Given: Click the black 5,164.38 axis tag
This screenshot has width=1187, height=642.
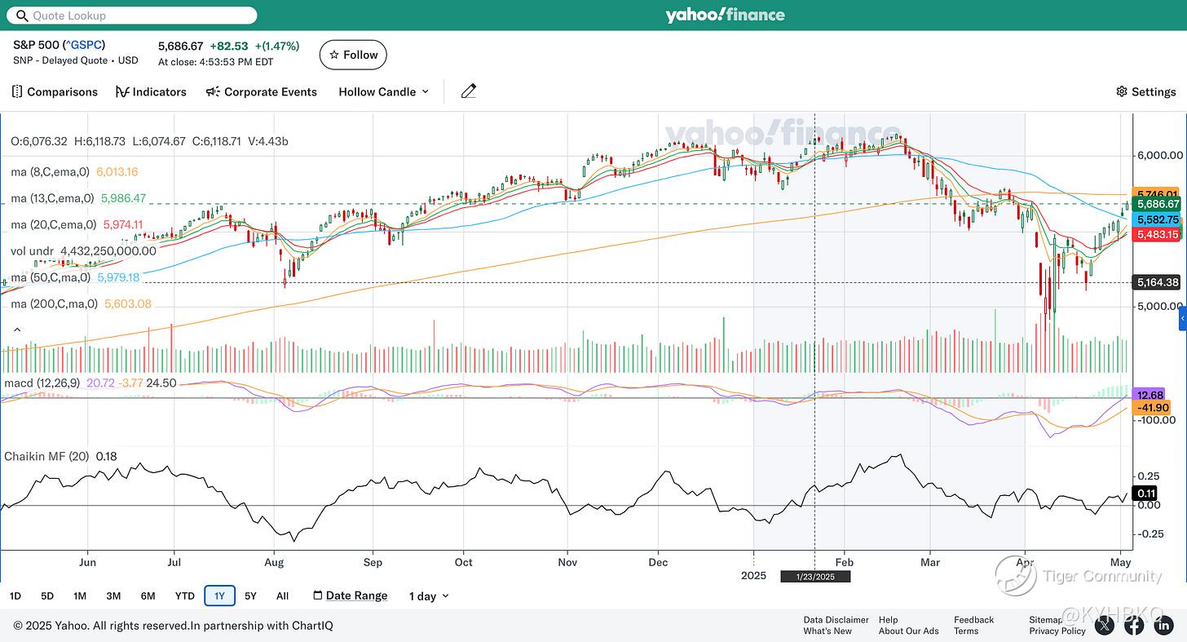Looking at the screenshot, I should [1156, 282].
